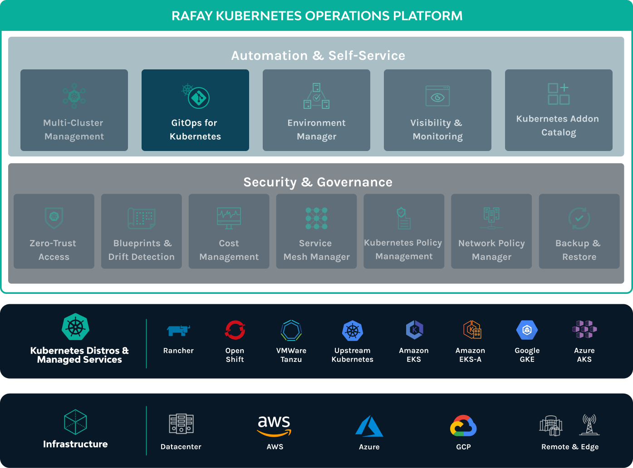633x468 pixels.
Task: Open the Kubernetes Policy Management label
Action: pyautogui.click(x=403, y=249)
